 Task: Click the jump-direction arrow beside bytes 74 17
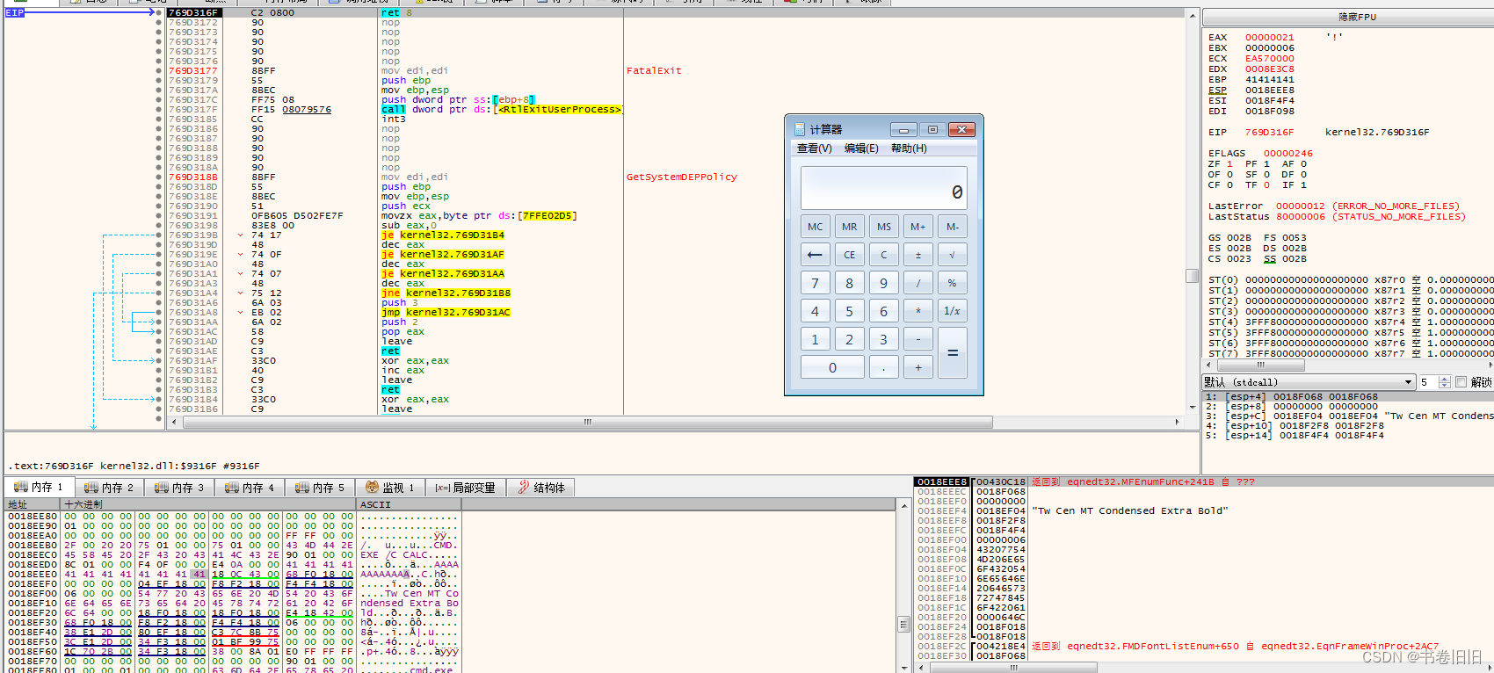click(x=241, y=235)
